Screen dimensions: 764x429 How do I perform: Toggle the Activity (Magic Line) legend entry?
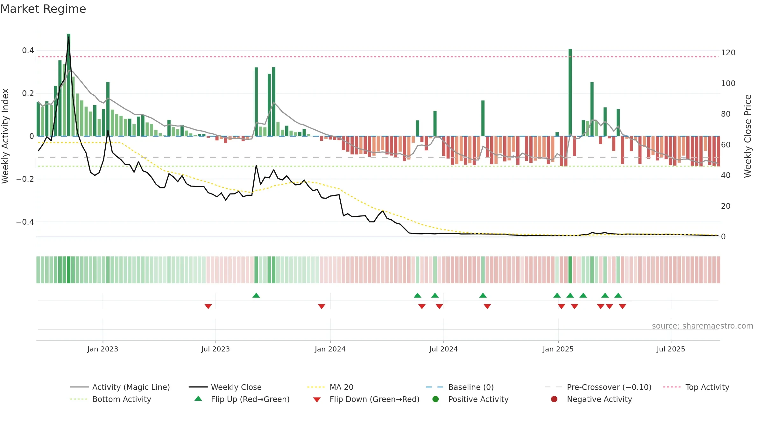click(120, 387)
